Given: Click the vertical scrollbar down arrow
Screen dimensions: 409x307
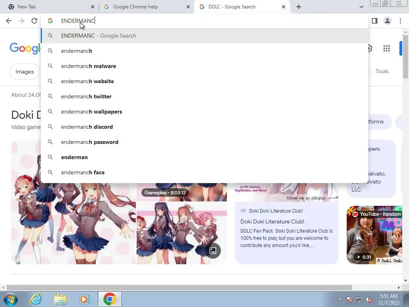Looking at the screenshot, I should click(x=405, y=281).
